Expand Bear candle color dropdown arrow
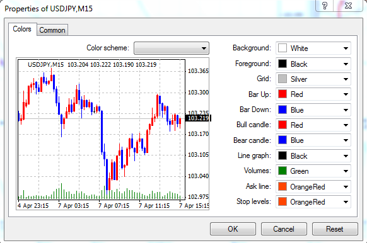The width and height of the screenshot is (367, 243). (346, 140)
